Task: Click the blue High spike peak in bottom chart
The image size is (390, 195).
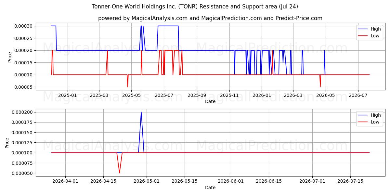Action: [x=141, y=112]
